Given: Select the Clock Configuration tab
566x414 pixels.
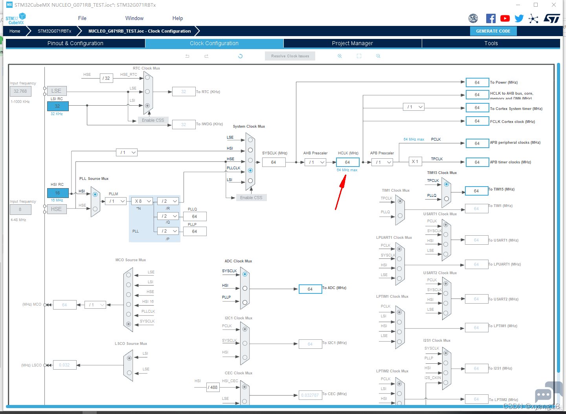Looking at the screenshot, I should [214, 43].
